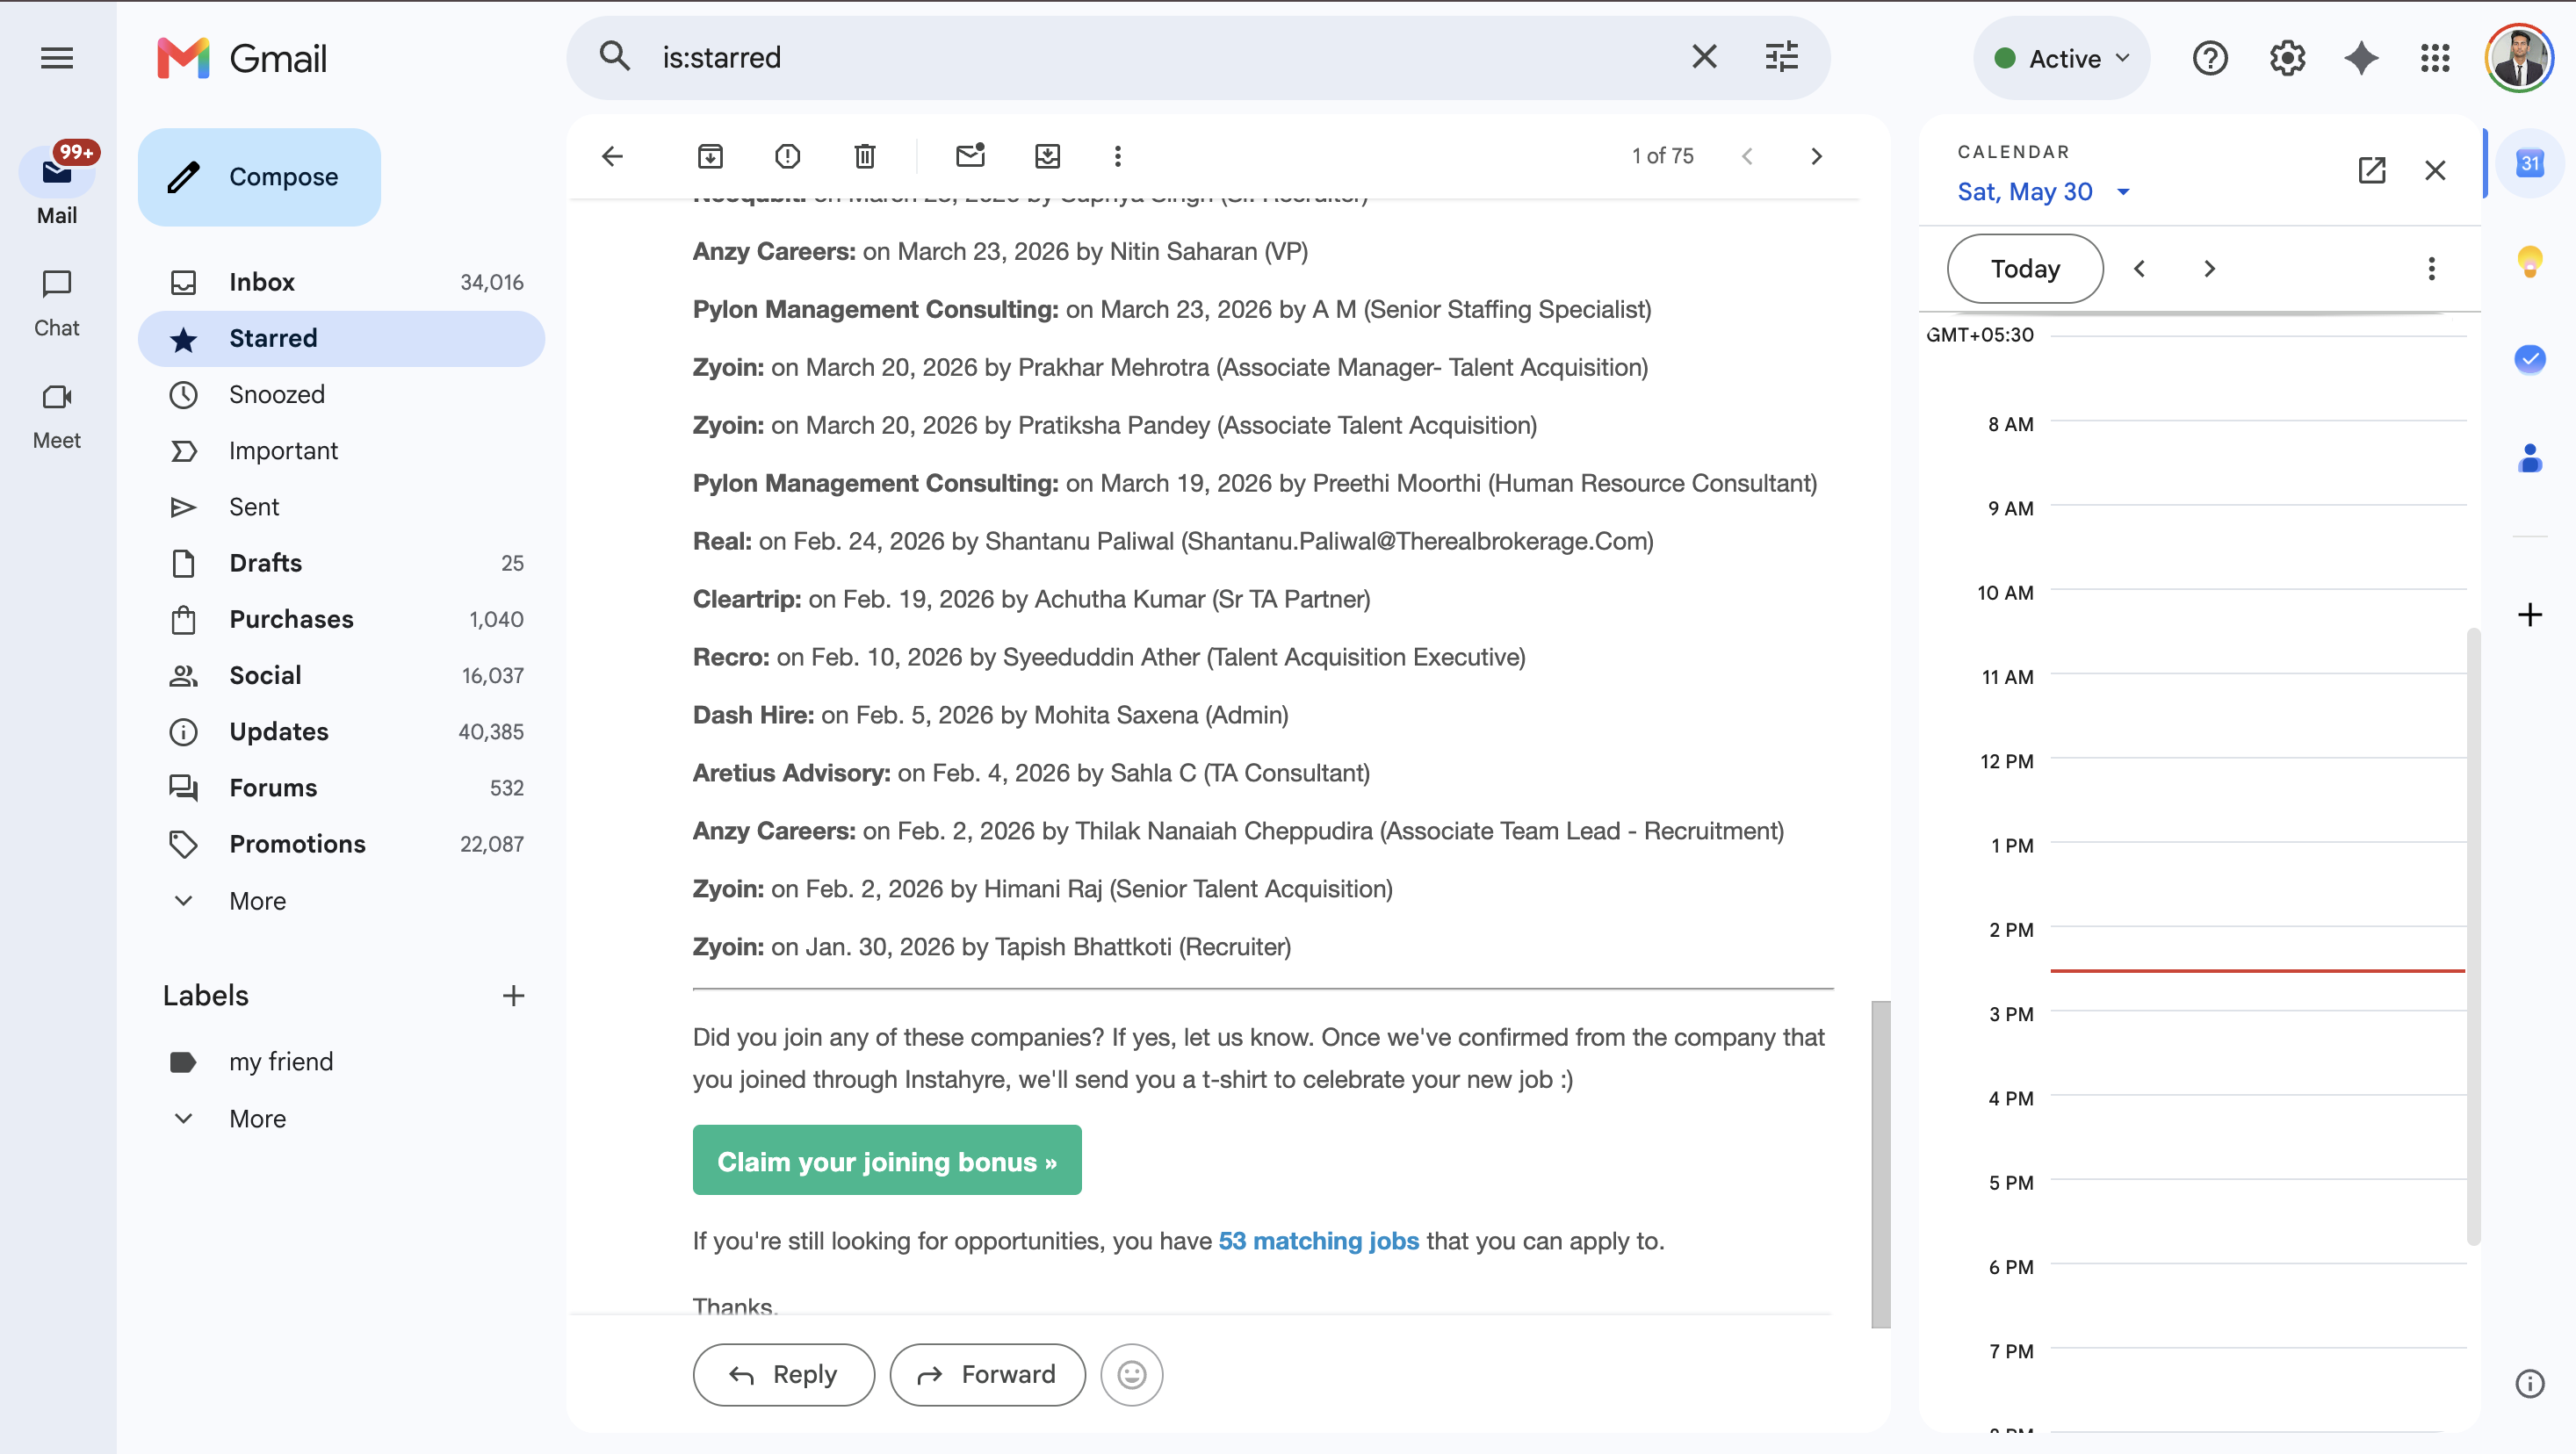This screenshot has width=2576, height=1454.
Task: Show next day in Calendar
Action: 2210,269
